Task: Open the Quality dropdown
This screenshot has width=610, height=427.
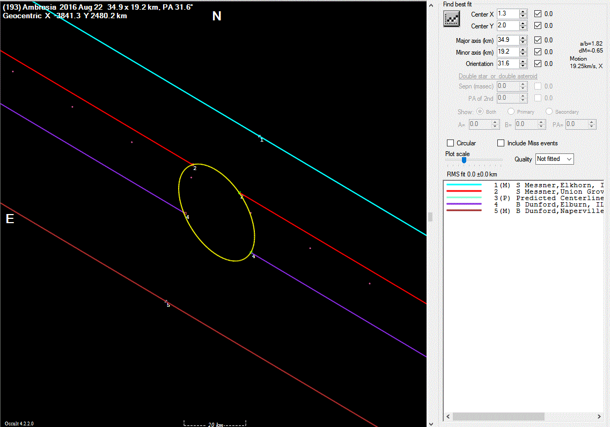Action: tap(554, 159)
